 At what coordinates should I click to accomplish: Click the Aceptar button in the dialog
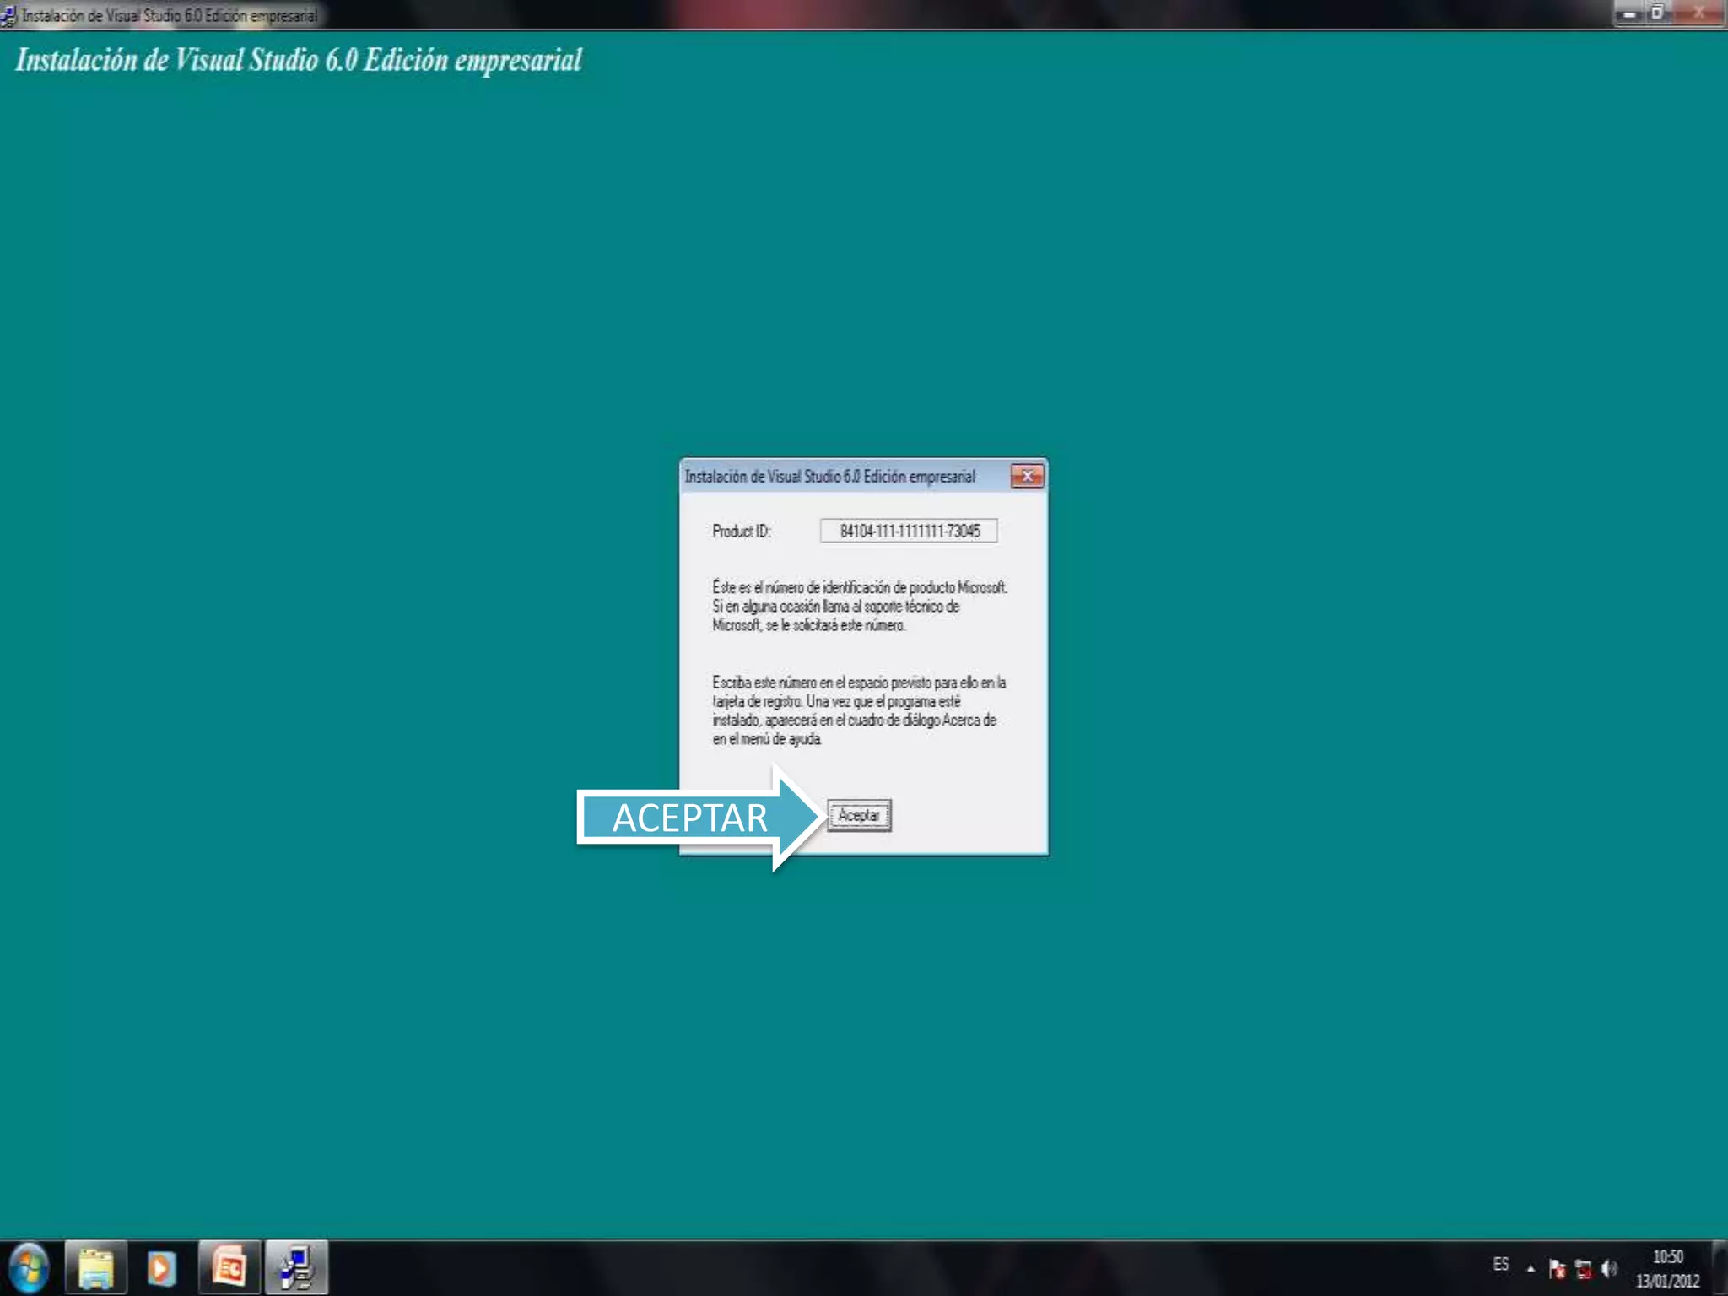858,815
